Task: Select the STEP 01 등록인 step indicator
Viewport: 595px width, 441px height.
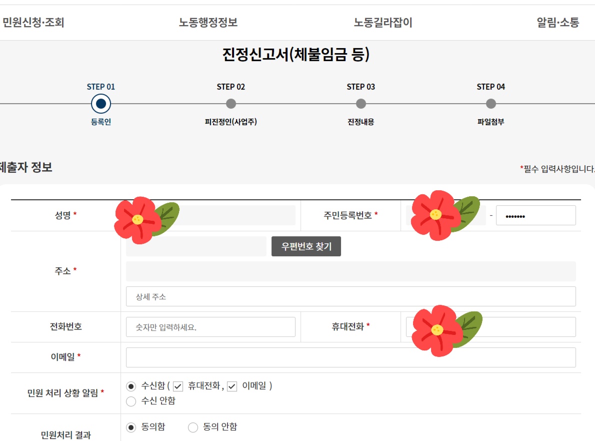Action: coord(100,103)
